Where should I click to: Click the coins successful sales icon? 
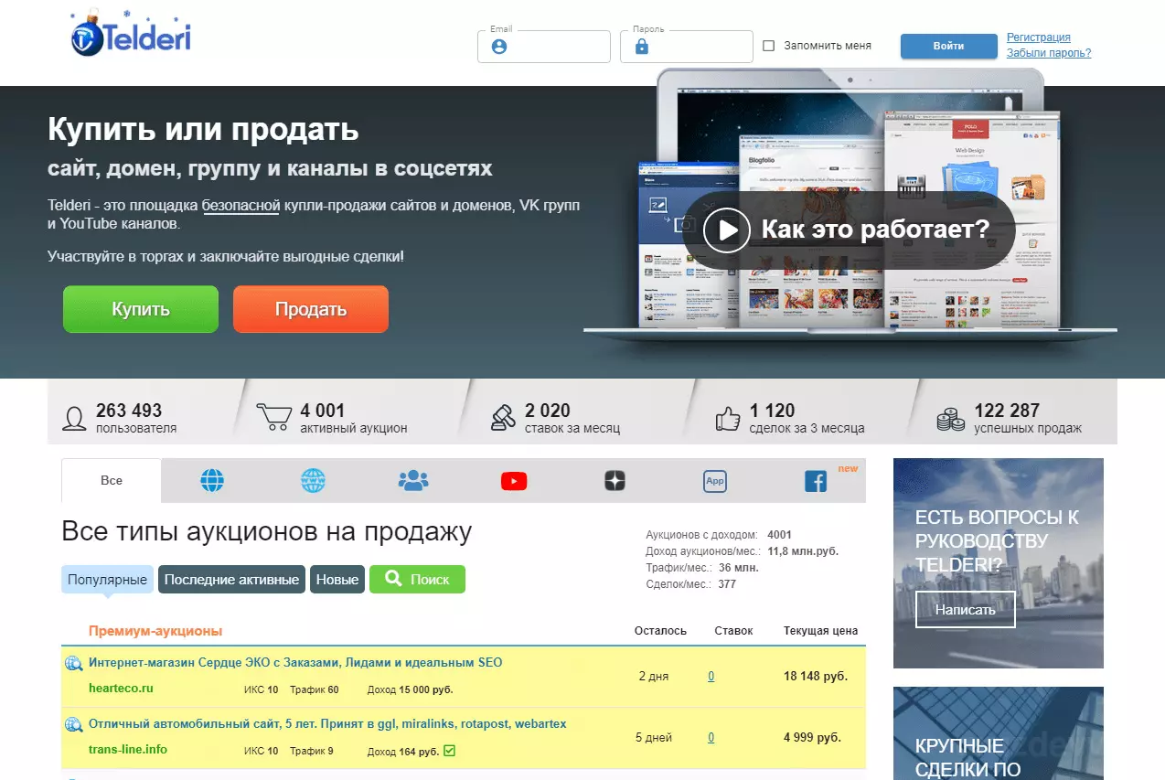(x=951, y=418)
